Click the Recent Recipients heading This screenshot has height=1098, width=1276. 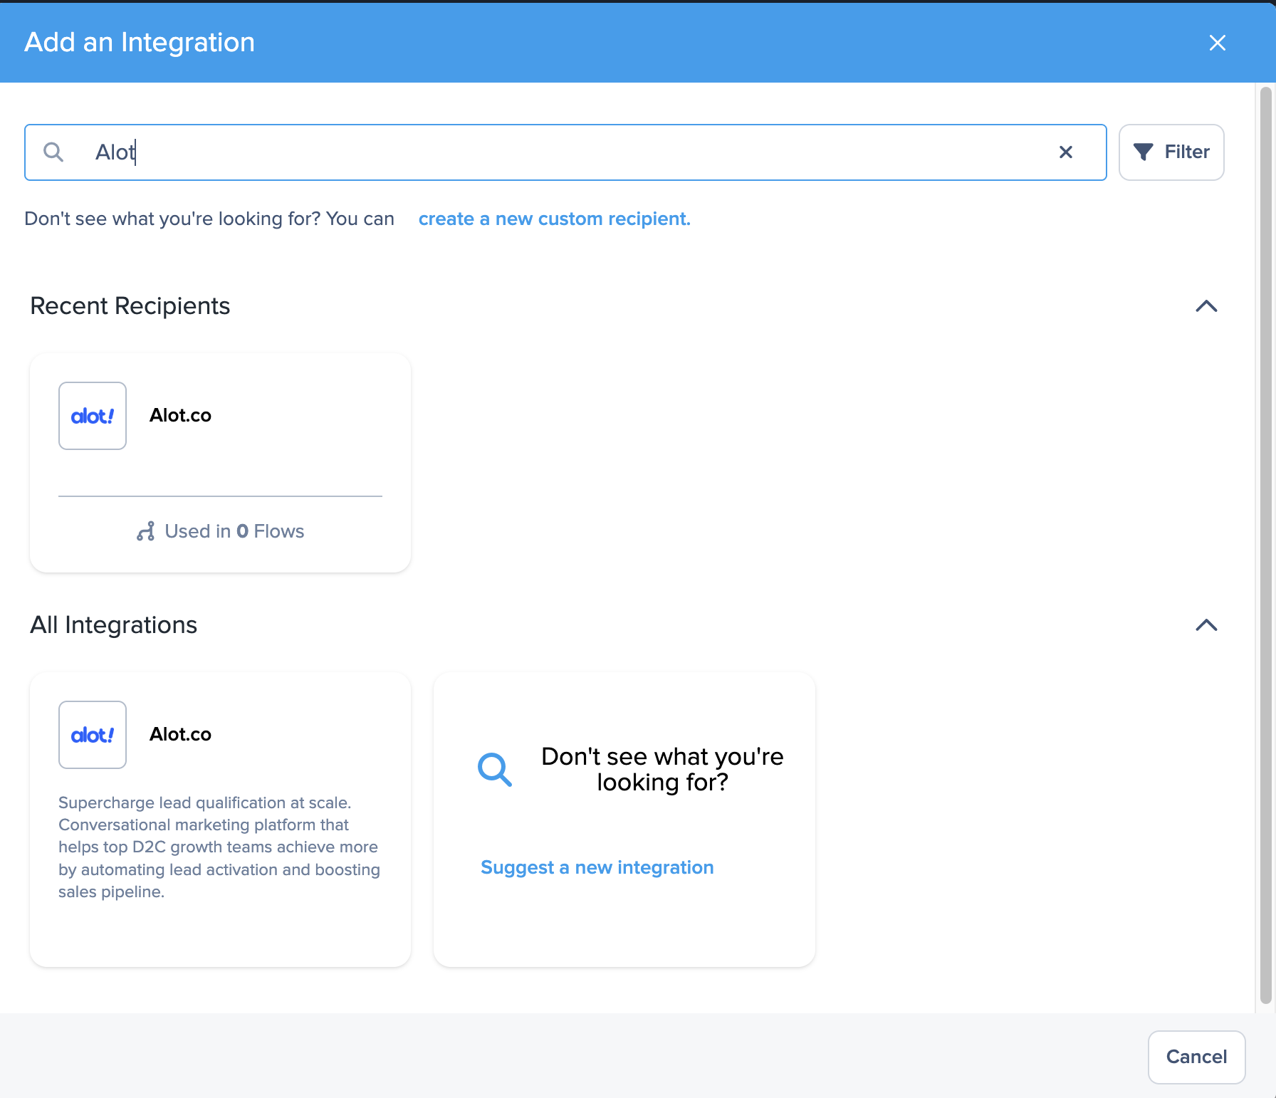click(x=130, y=306)
